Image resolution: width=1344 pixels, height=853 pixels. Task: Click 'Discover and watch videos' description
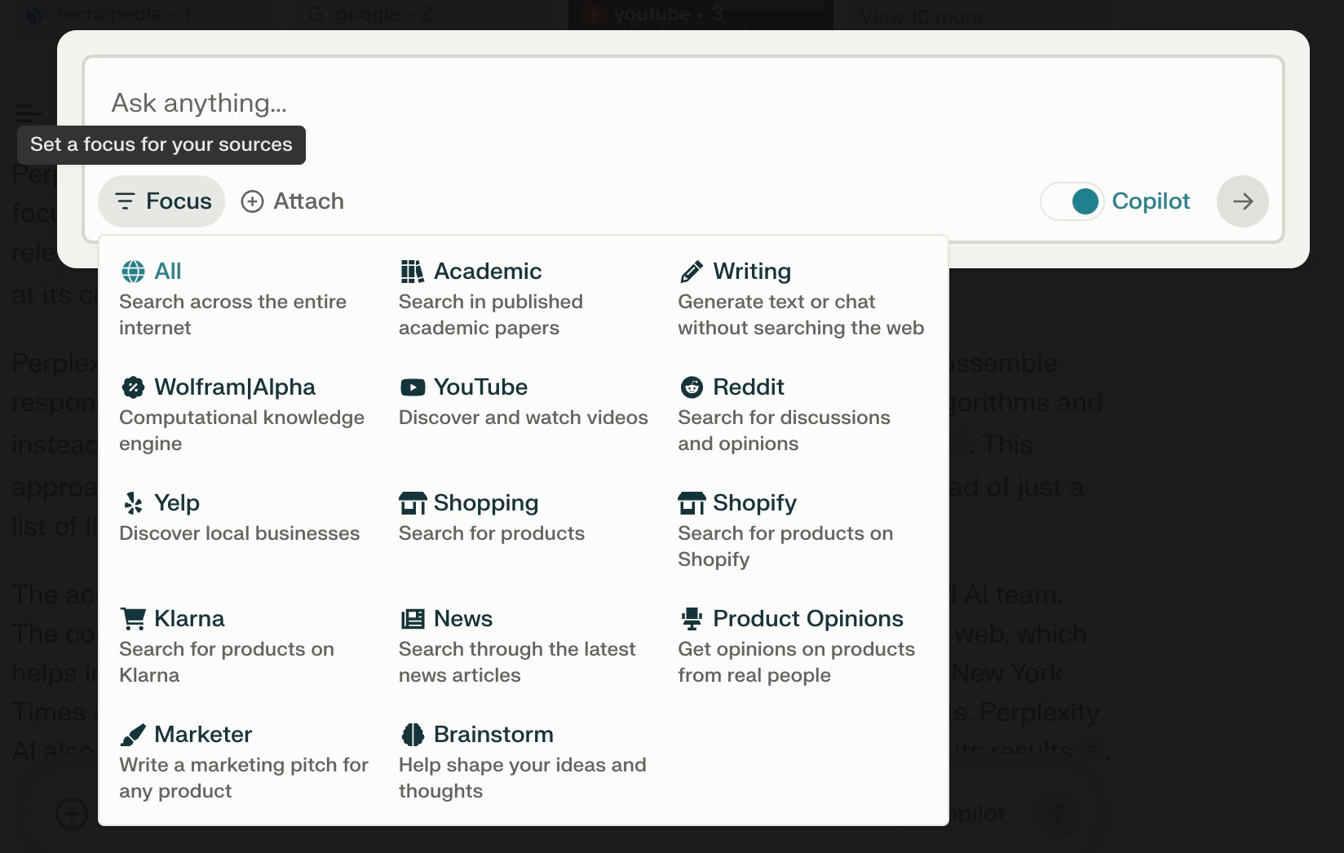(x=524, y=418)
